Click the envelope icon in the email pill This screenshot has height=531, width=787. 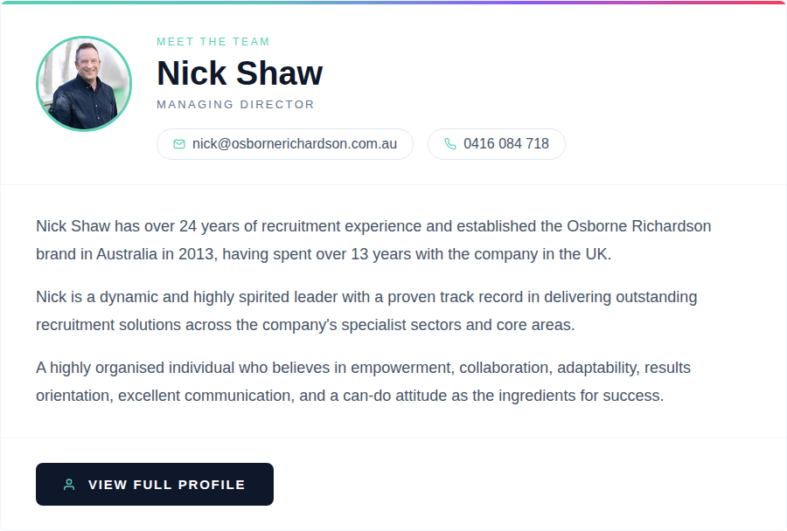[179, 144]
